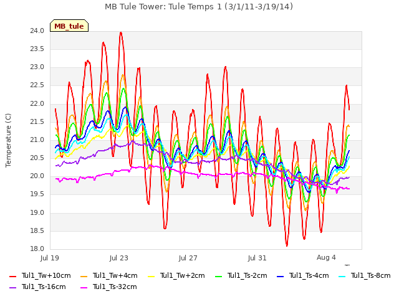Screen dimensions: 399x299
Task: Select the Tul1_Tw+2cm legend label
Action: tap(183, 275)
